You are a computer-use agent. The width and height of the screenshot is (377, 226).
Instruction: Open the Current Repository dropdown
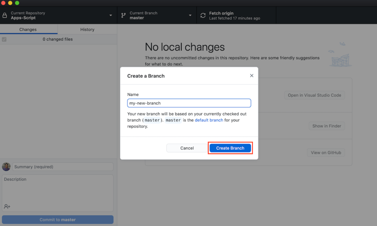pyautogui.click(x=59, y=15)
